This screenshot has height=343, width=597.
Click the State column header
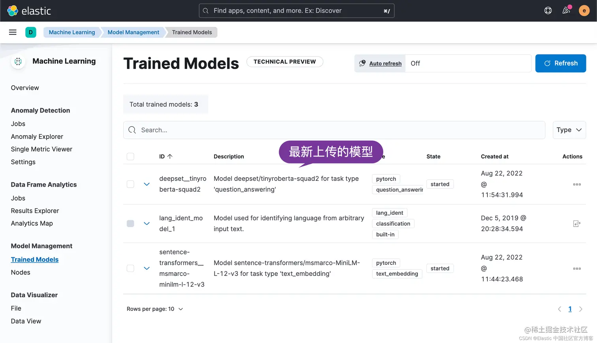[x=433, y=156]
